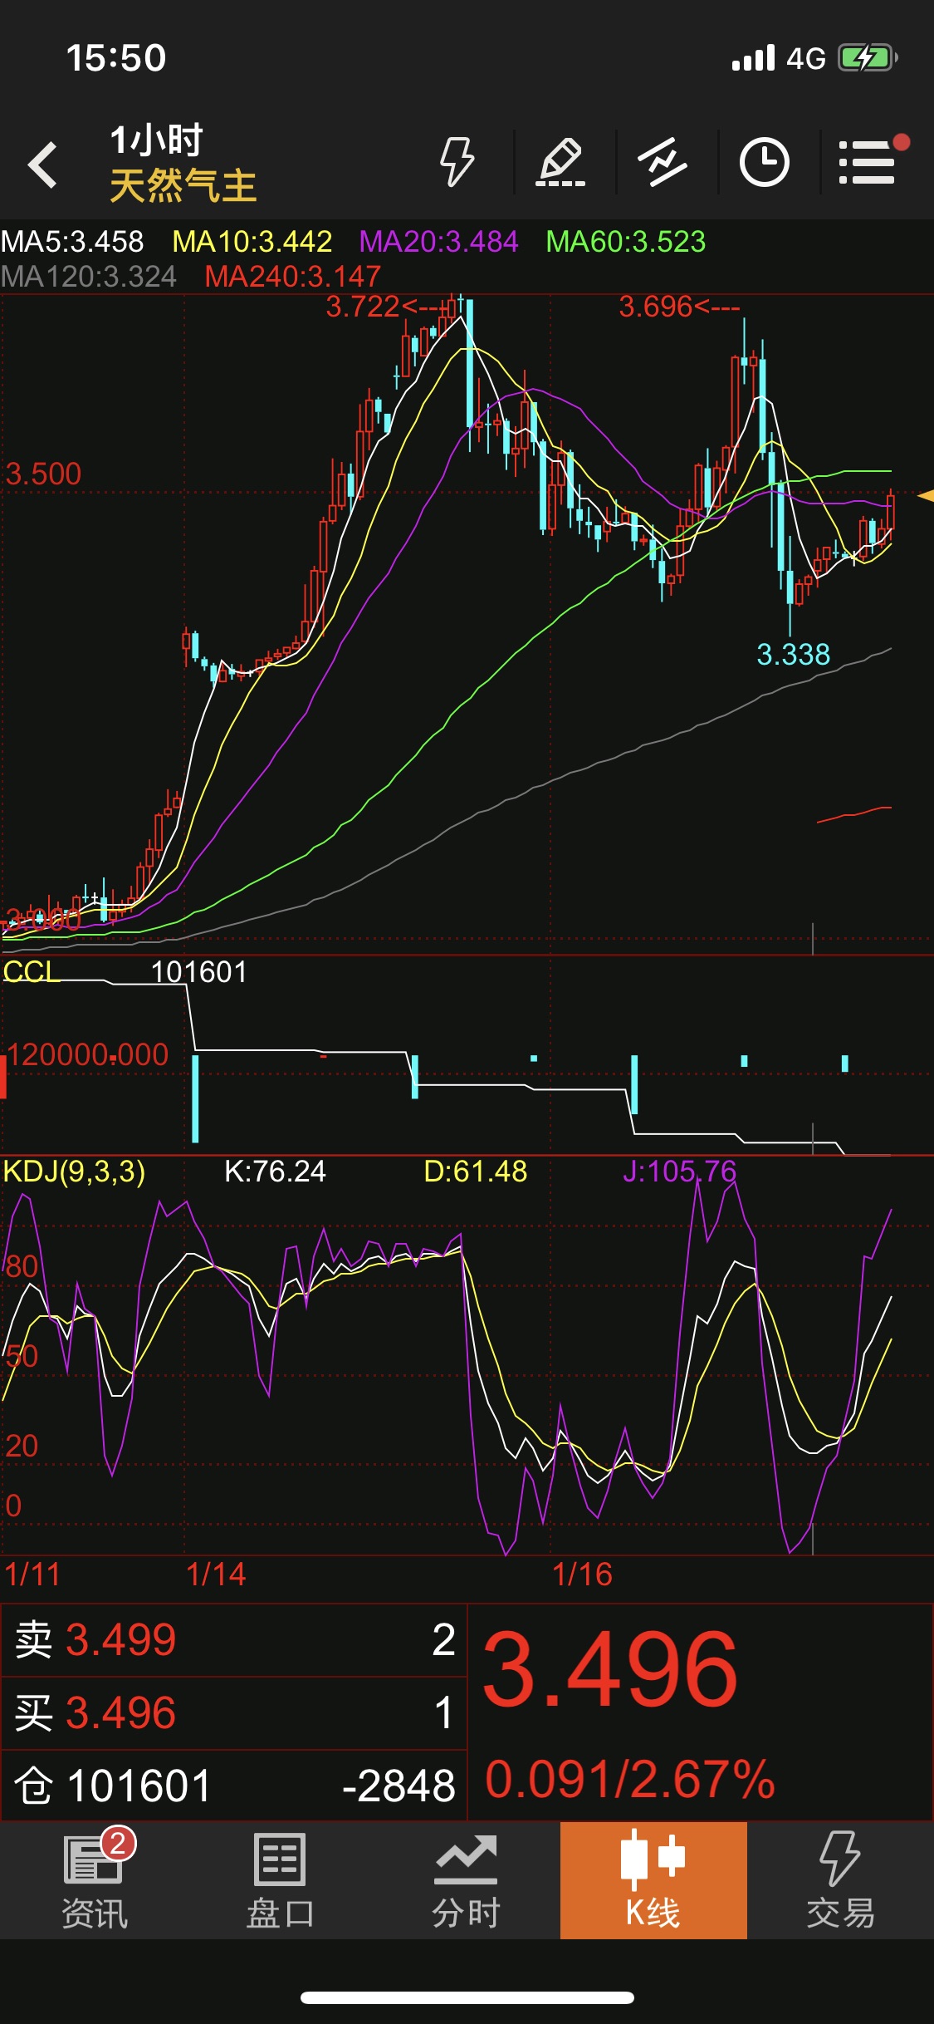This screenshot has width=934, height=2024.
Task: Tap the 15:50 status bar clock
Action: tap(116, 58)
